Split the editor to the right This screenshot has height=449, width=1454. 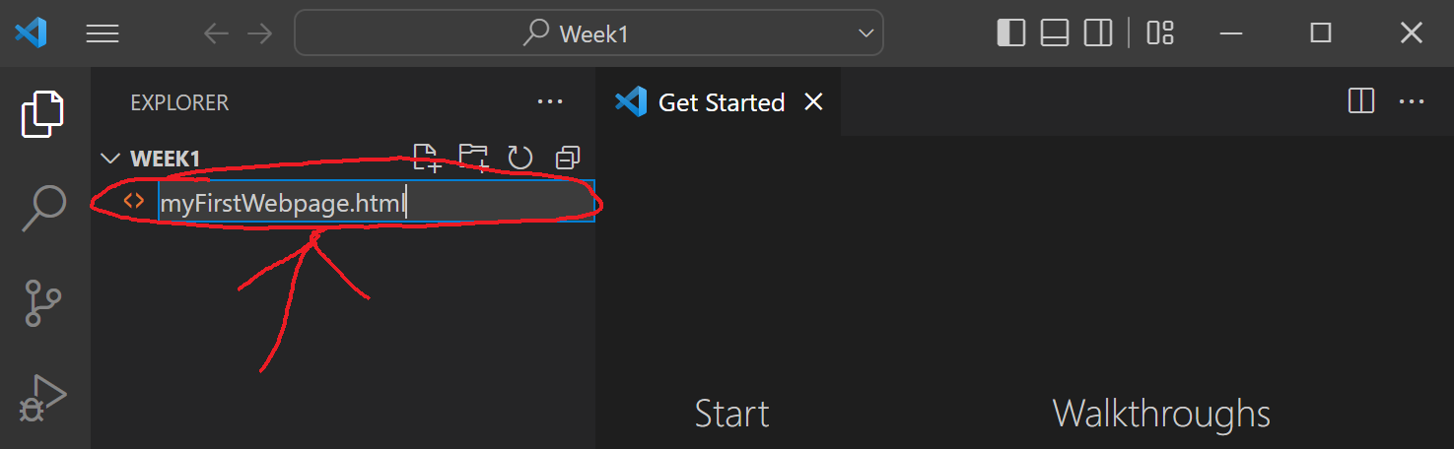click(1361, 101)
